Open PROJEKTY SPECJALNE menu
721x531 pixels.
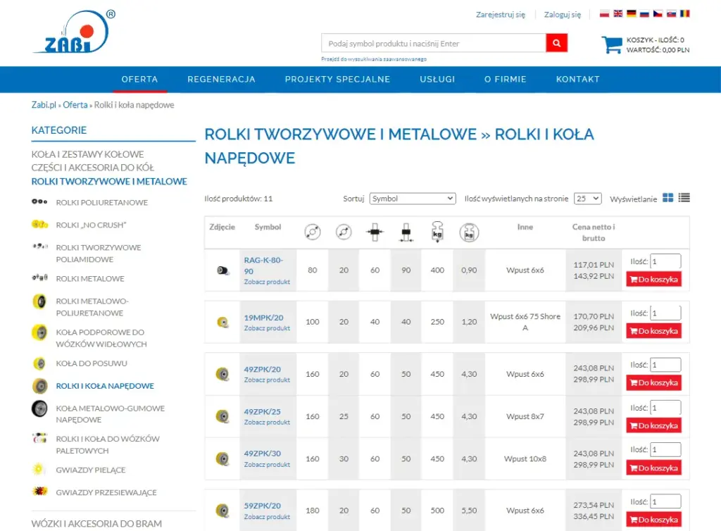337,79
